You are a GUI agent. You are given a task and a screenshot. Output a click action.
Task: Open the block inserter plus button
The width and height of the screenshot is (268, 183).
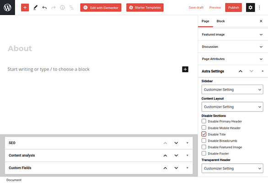(25, 7)
